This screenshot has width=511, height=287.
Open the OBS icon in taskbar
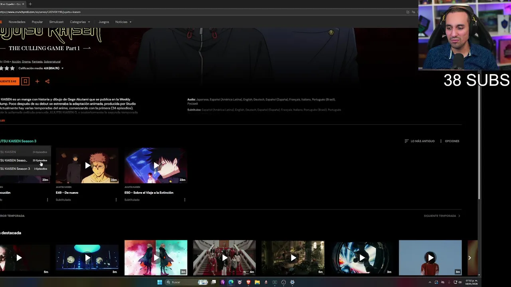[x=283, y=282]
